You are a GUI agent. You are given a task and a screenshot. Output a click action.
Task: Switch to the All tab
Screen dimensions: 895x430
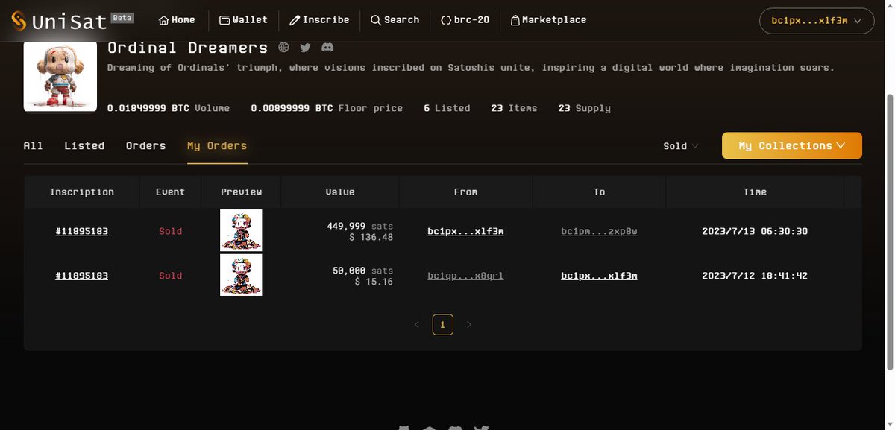click(34, 145)
